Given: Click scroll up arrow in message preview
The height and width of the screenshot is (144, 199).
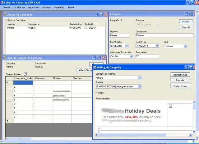Looking at the screenshot, I should [x=194, y=102].
